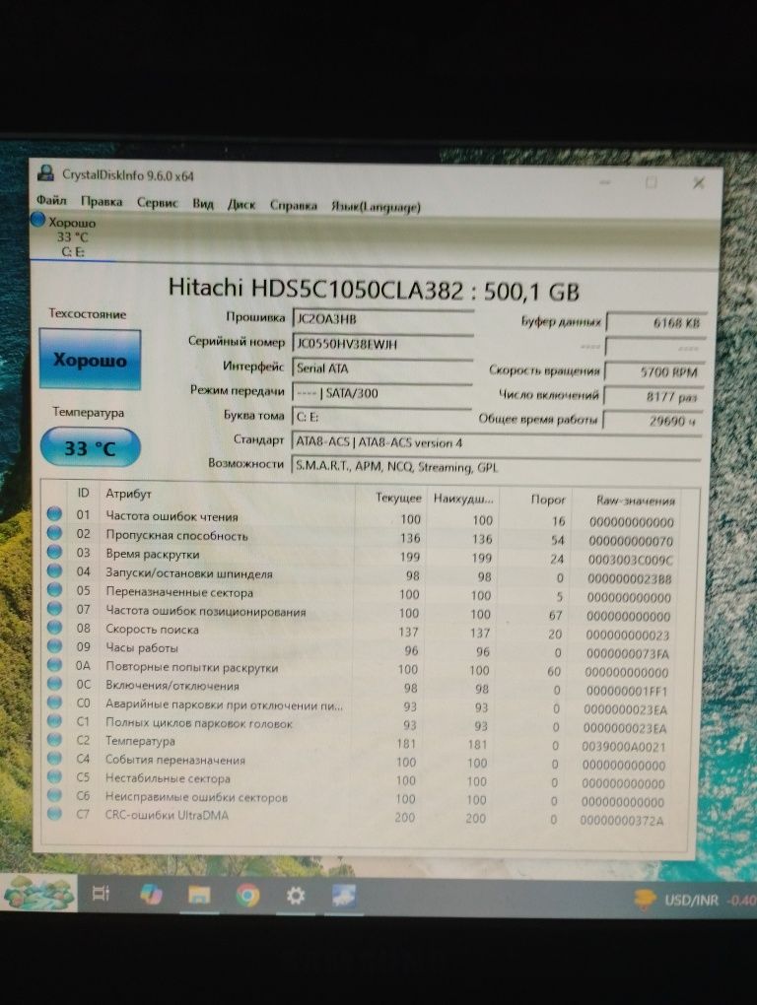
Task: Click status icon for 01 Частота ошибок чтения
Action: tap(54, 513)
